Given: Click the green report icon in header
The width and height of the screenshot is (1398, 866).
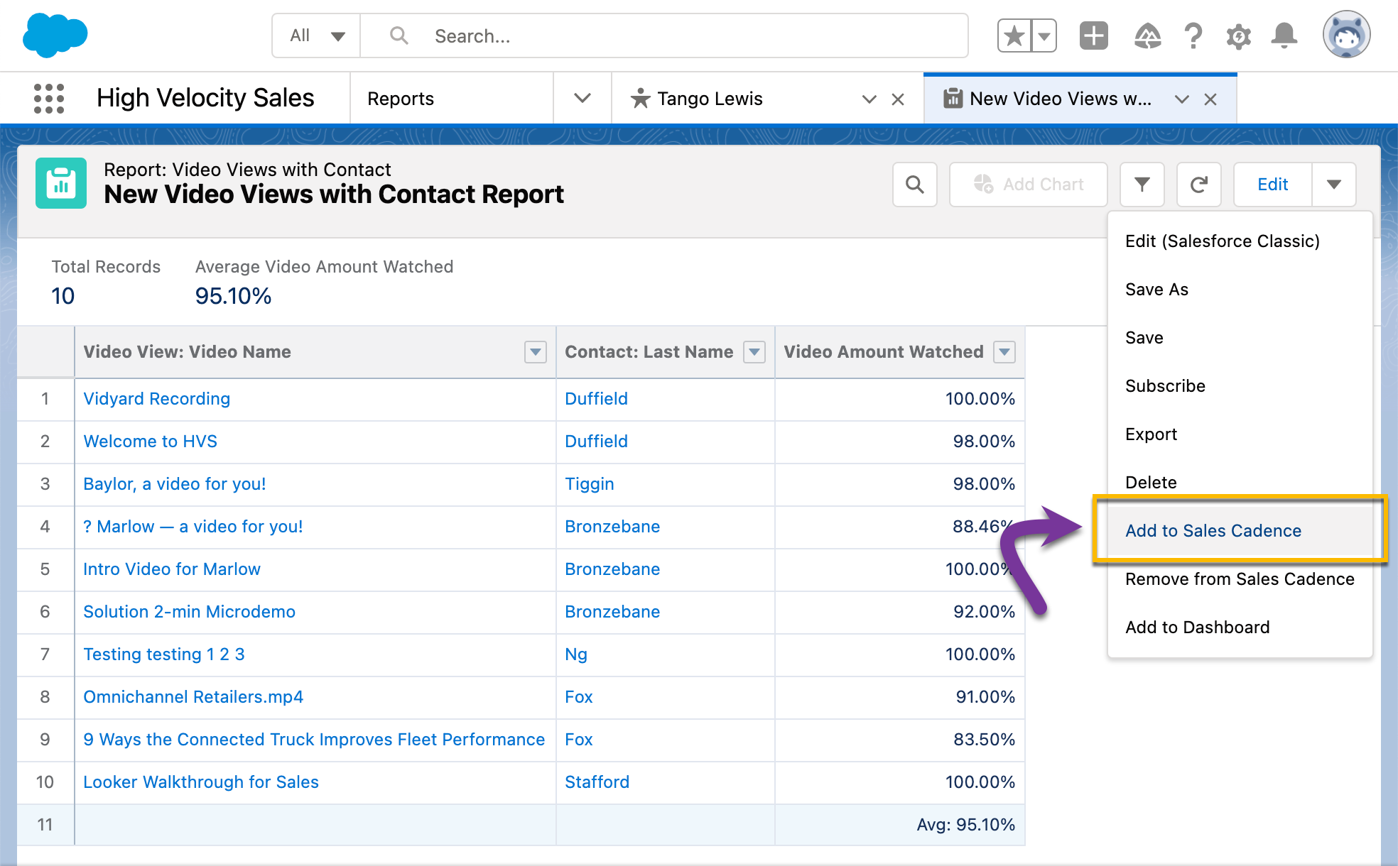Looking at the screenshot, I should 61,183.
